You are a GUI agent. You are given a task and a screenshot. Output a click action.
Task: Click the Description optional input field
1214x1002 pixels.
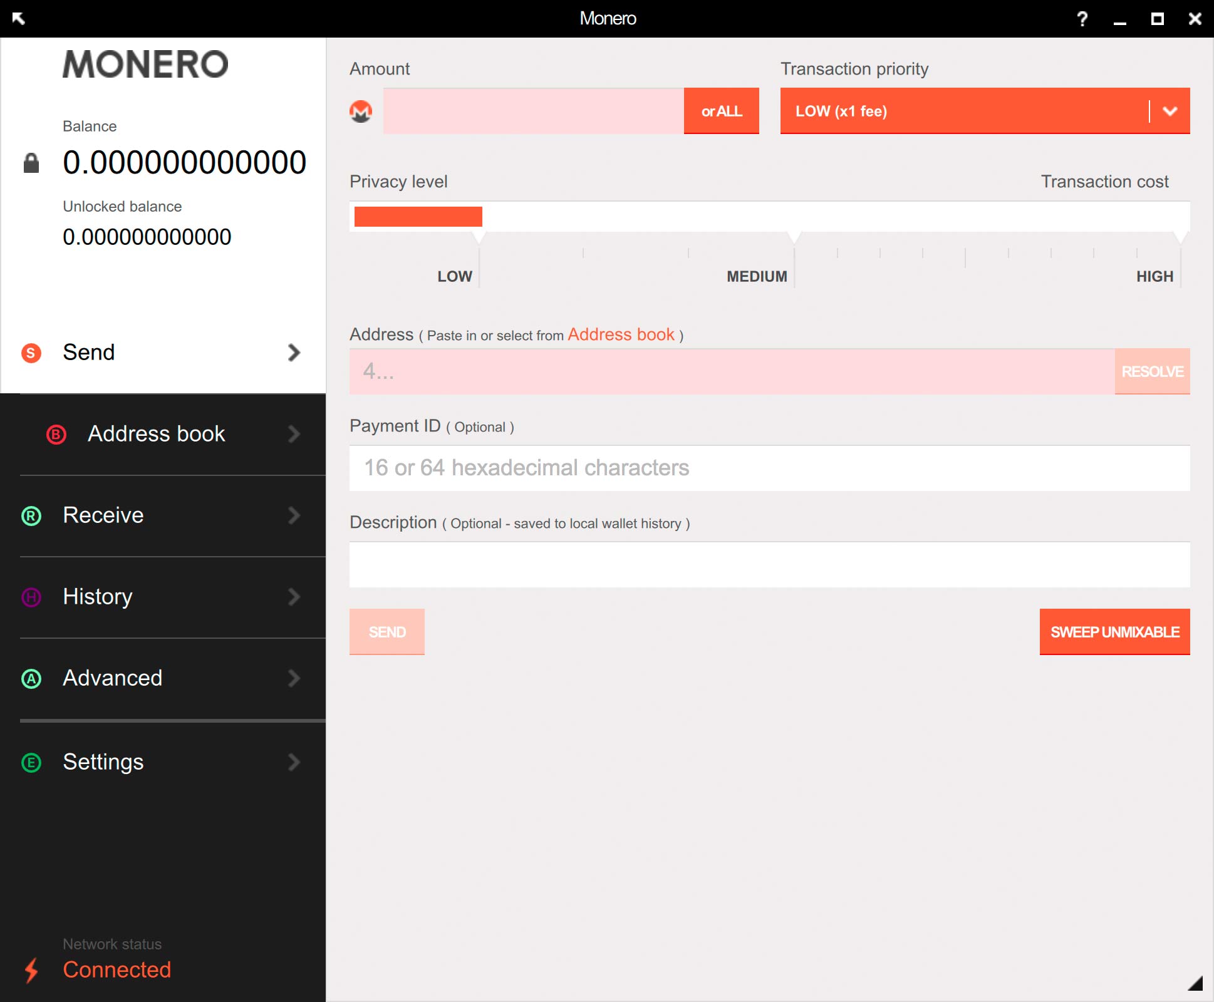769,562
